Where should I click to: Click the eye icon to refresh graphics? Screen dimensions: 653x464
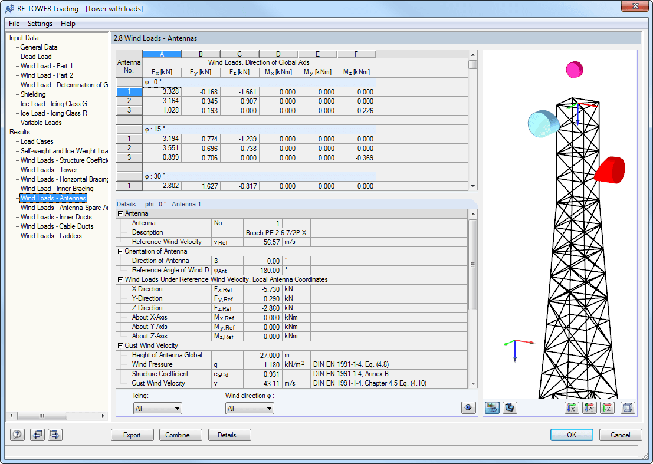(468, 407)
